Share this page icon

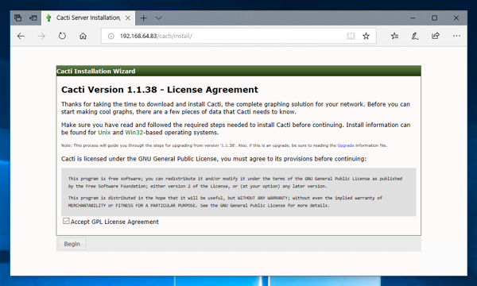point(436,36)
